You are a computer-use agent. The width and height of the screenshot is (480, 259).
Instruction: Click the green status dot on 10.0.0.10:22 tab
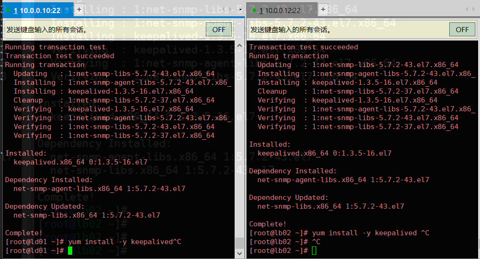pos(8,10)
